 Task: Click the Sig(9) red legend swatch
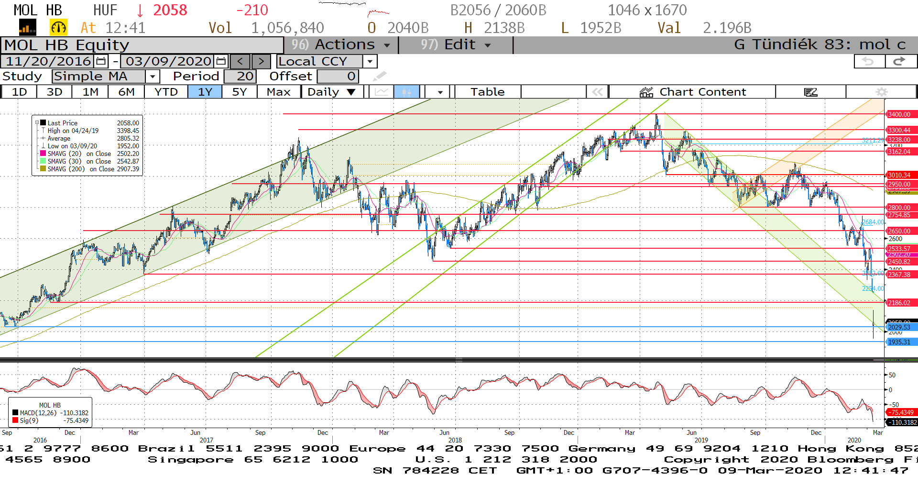coord(15,420)
